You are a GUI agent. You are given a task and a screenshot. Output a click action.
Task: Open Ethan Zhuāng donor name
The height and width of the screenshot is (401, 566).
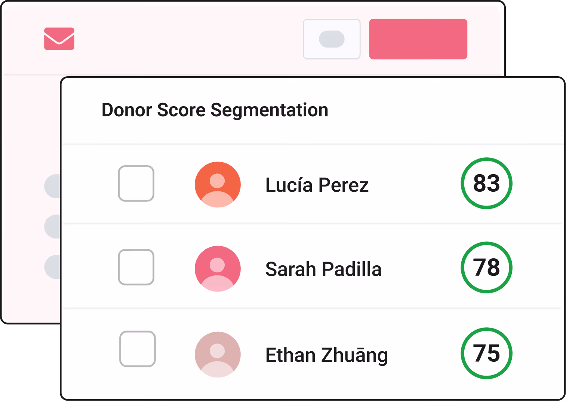click(326, 355)
